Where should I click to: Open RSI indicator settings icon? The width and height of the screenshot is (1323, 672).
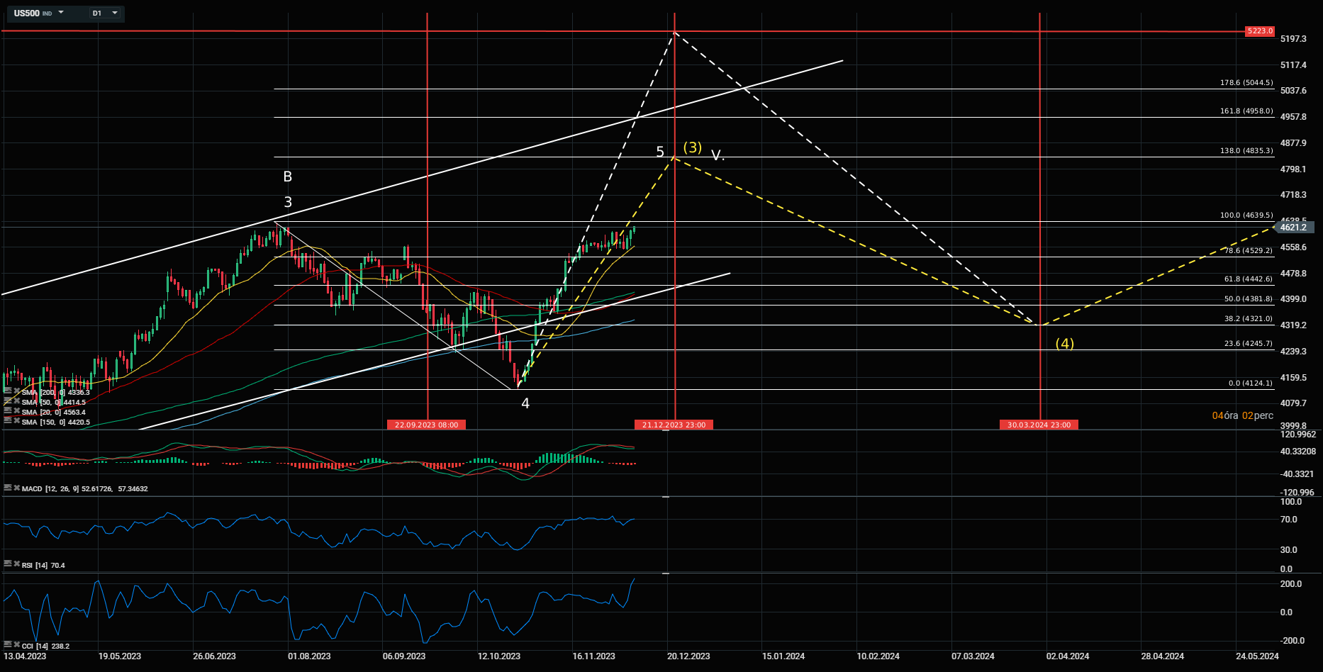(8, 564)
